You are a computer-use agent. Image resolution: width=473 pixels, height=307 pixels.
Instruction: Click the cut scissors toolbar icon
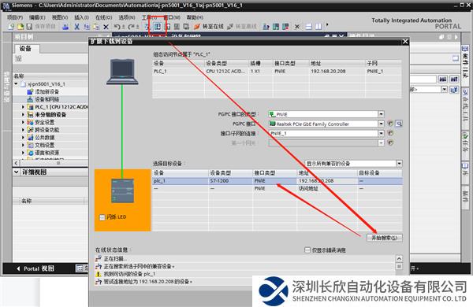[77, 27]
